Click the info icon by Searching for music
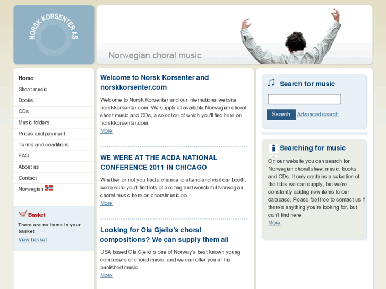Screen dimensions: 386x289 (273, 148)
